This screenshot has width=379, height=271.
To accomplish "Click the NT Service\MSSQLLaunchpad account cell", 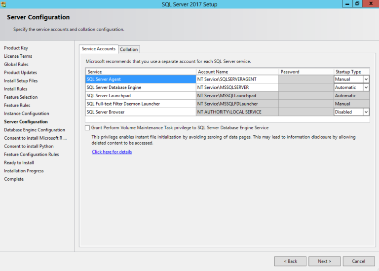I will (x=237, y=96).
